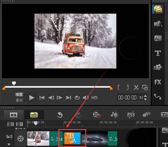This screenshot has height=147, width=168.
Task: Increase the timecode value
Action: pyautogui.click(x=145, y=96)
